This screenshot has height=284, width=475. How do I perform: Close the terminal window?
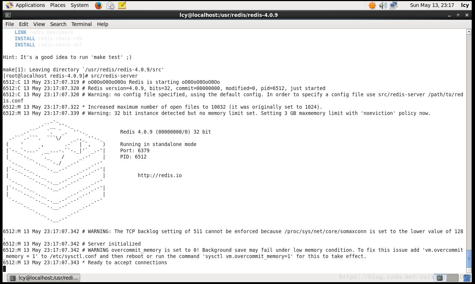pyautogui.click(x=467, y=15)
